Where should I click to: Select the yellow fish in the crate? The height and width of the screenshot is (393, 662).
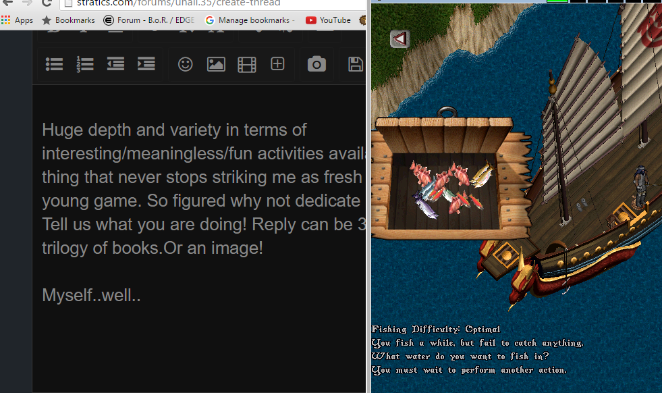(x=482, y=176)
